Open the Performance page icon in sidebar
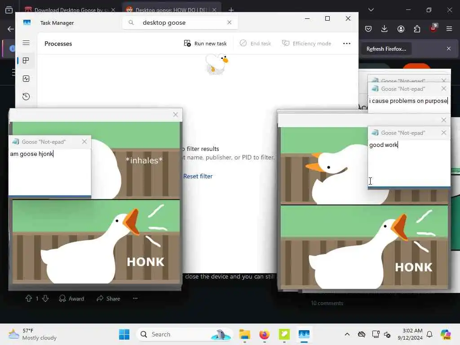Screen dimensions: 460x345 pos(26,79)
